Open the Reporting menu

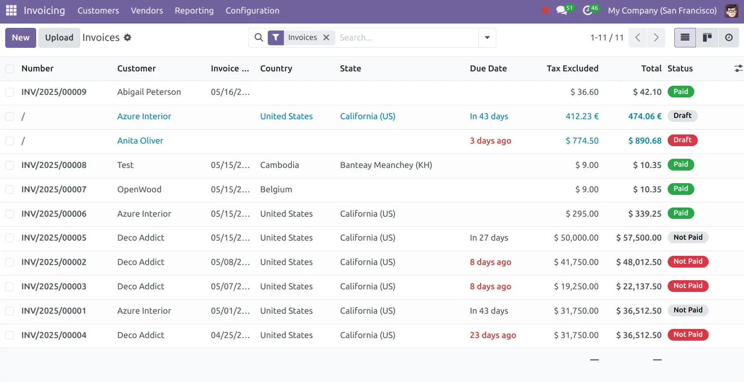194,10
